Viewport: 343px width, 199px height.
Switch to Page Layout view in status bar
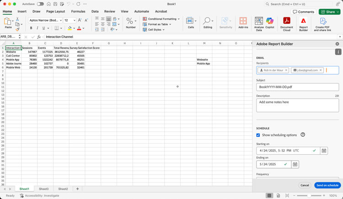[278, 195]
